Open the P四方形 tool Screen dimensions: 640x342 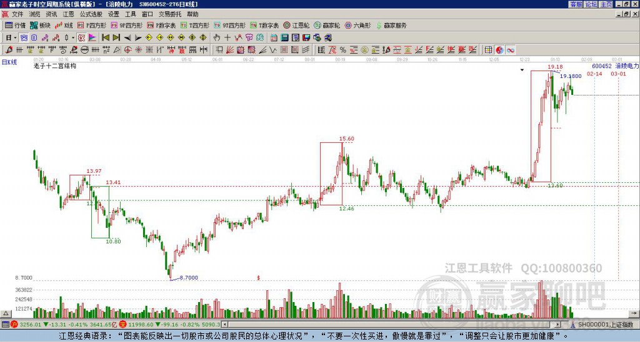click(x=92, y=25)
